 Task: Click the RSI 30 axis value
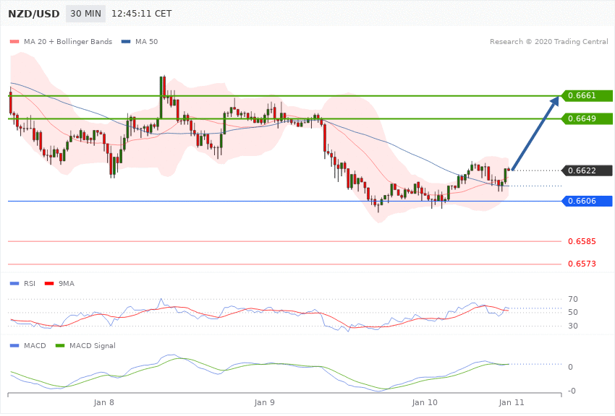tap(572, 326)
